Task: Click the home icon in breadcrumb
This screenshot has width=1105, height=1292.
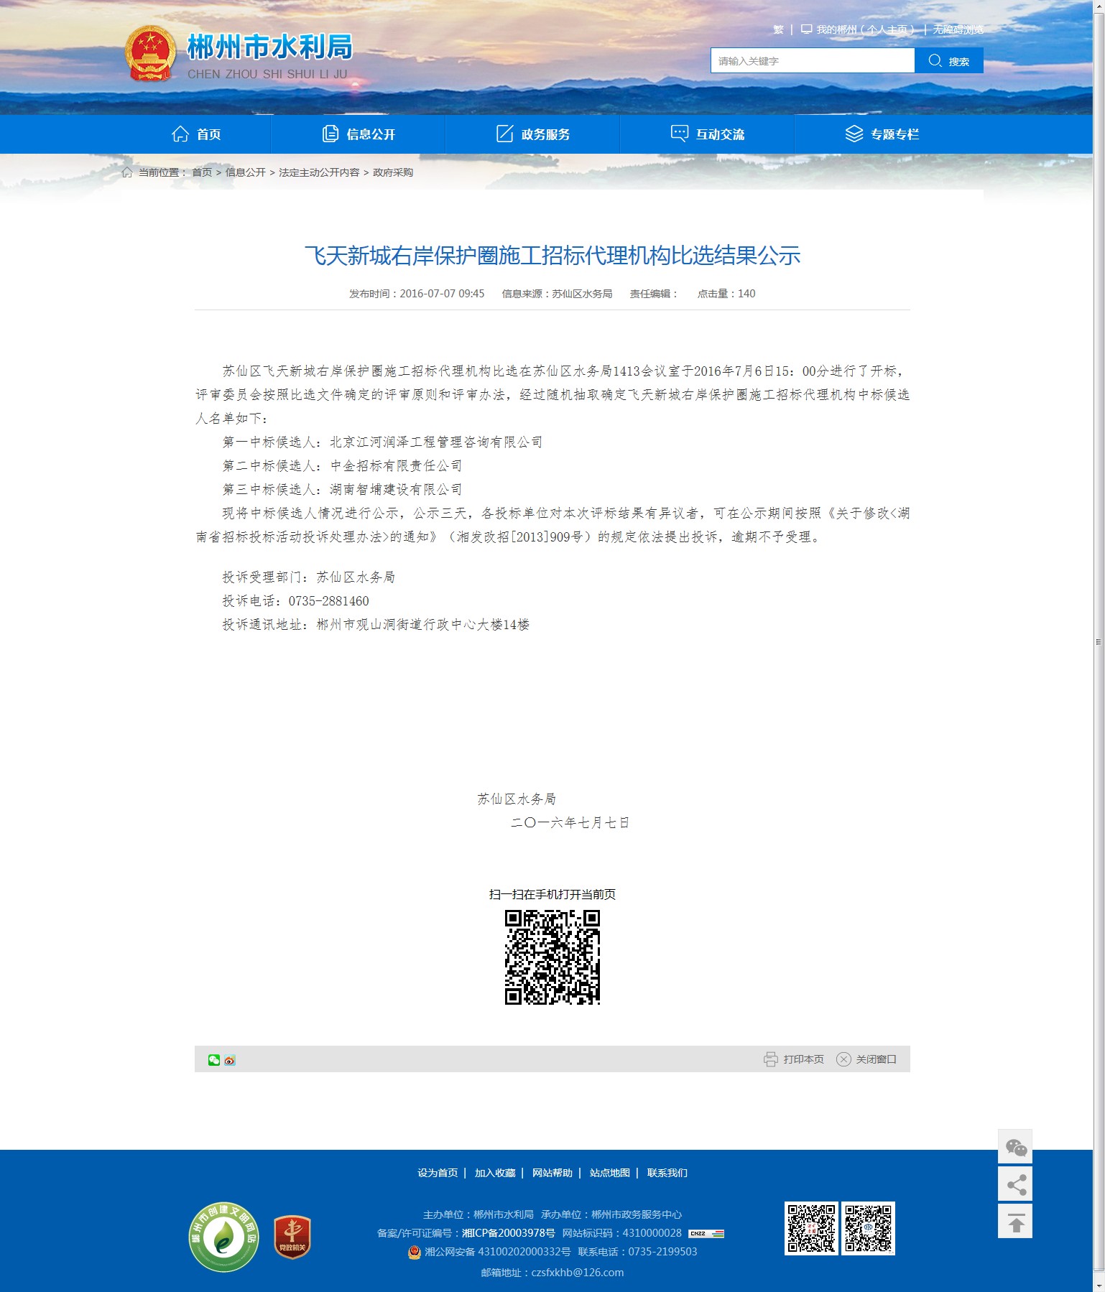Action: (x=127, y=172)
